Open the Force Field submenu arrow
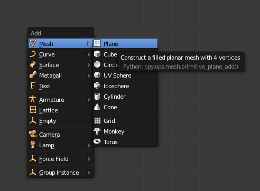The height and width of the screenshot is (191, 260). (89, 159)
